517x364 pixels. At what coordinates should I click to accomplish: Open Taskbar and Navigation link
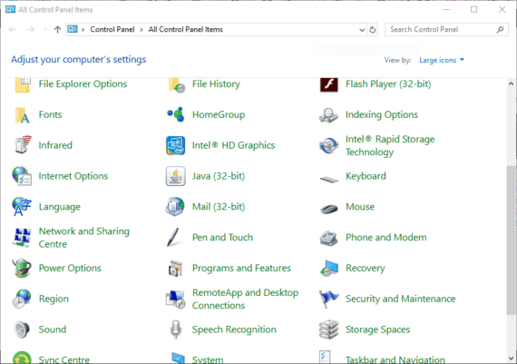395,359
